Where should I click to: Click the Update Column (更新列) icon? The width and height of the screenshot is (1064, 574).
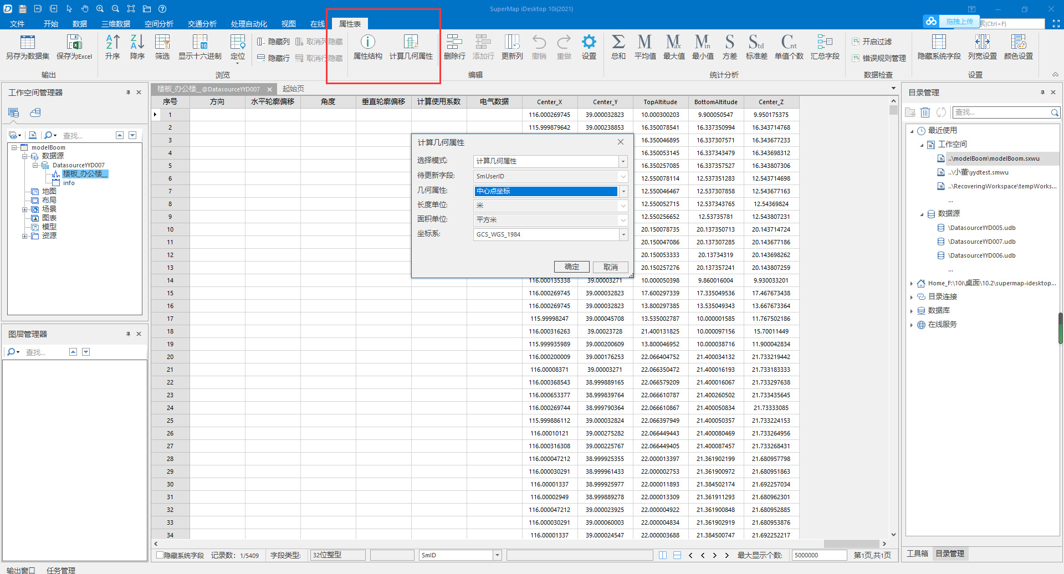click(512, 42)
